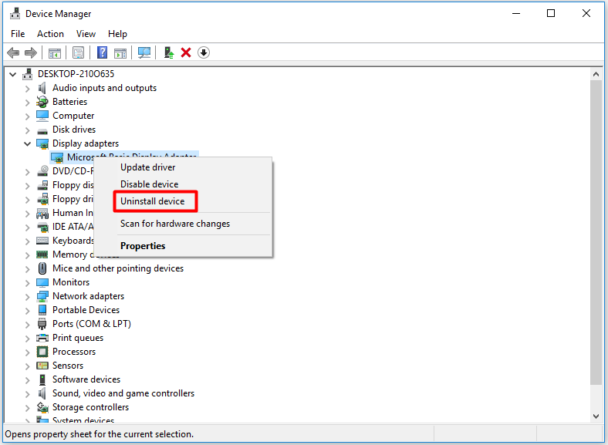Click the Forward arrow toolbar icon
This screenshot has height=445, width=608.
(31, 52)
